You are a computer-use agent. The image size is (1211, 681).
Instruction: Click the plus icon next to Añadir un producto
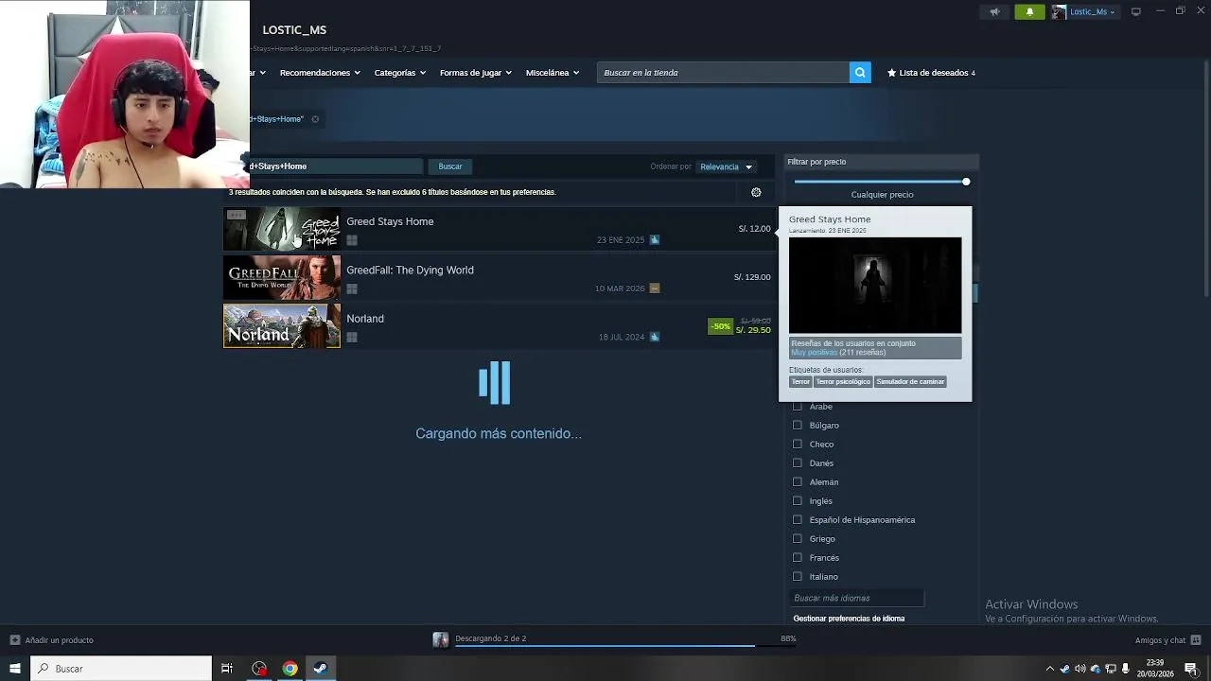(14, 640)
